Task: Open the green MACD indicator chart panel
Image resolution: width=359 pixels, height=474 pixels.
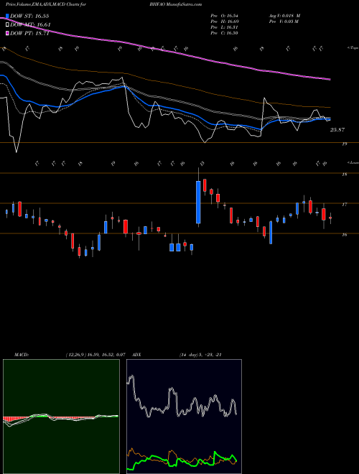Action: tap(61, 417)
